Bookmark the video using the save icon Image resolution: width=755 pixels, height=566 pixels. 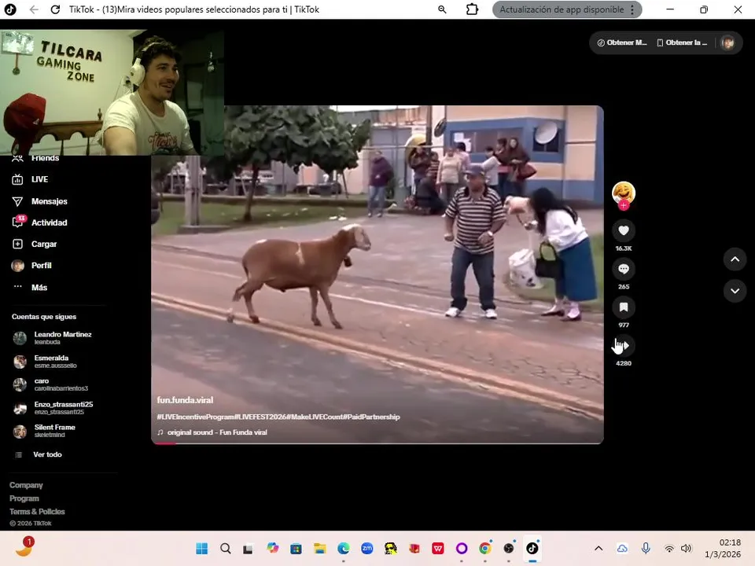click(x=624, y=307)
